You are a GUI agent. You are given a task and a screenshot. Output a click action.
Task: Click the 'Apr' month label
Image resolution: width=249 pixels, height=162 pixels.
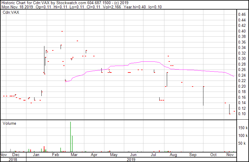click(94, 155)
